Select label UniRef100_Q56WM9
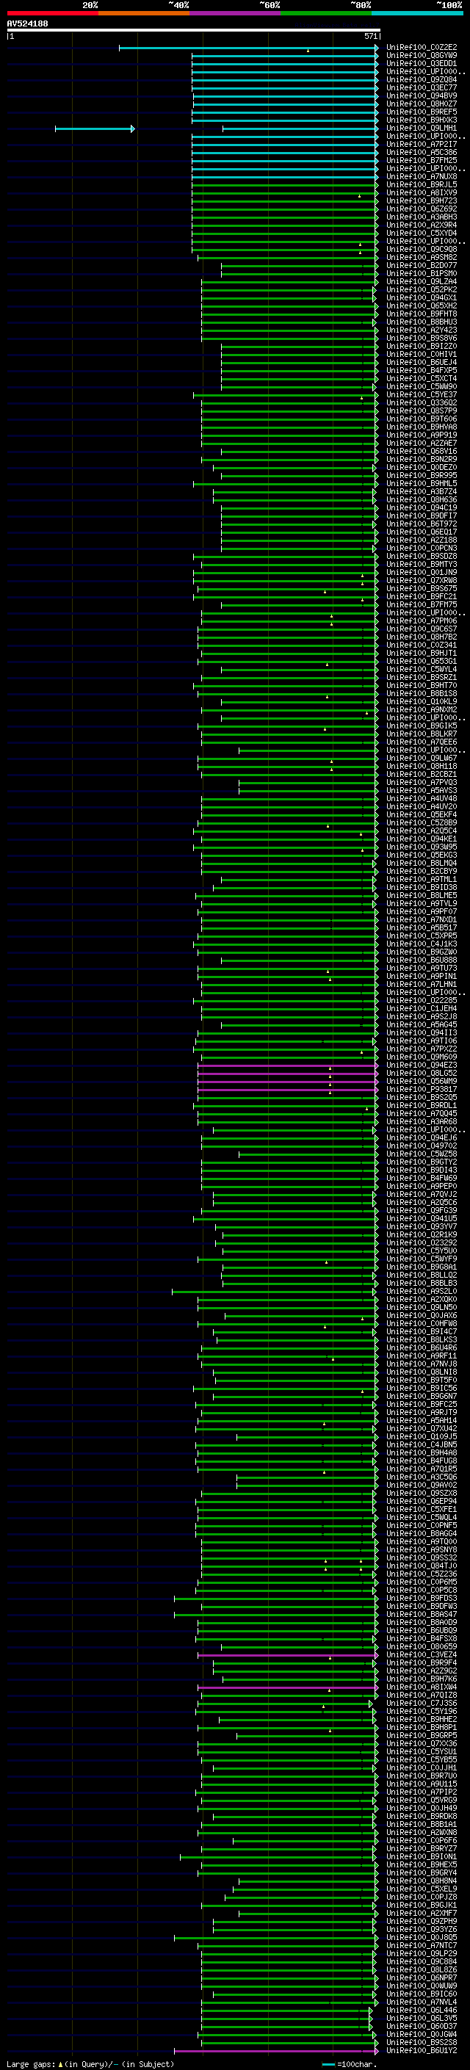The width and height of the screenshot is (470, 2070). point(421,1082)
